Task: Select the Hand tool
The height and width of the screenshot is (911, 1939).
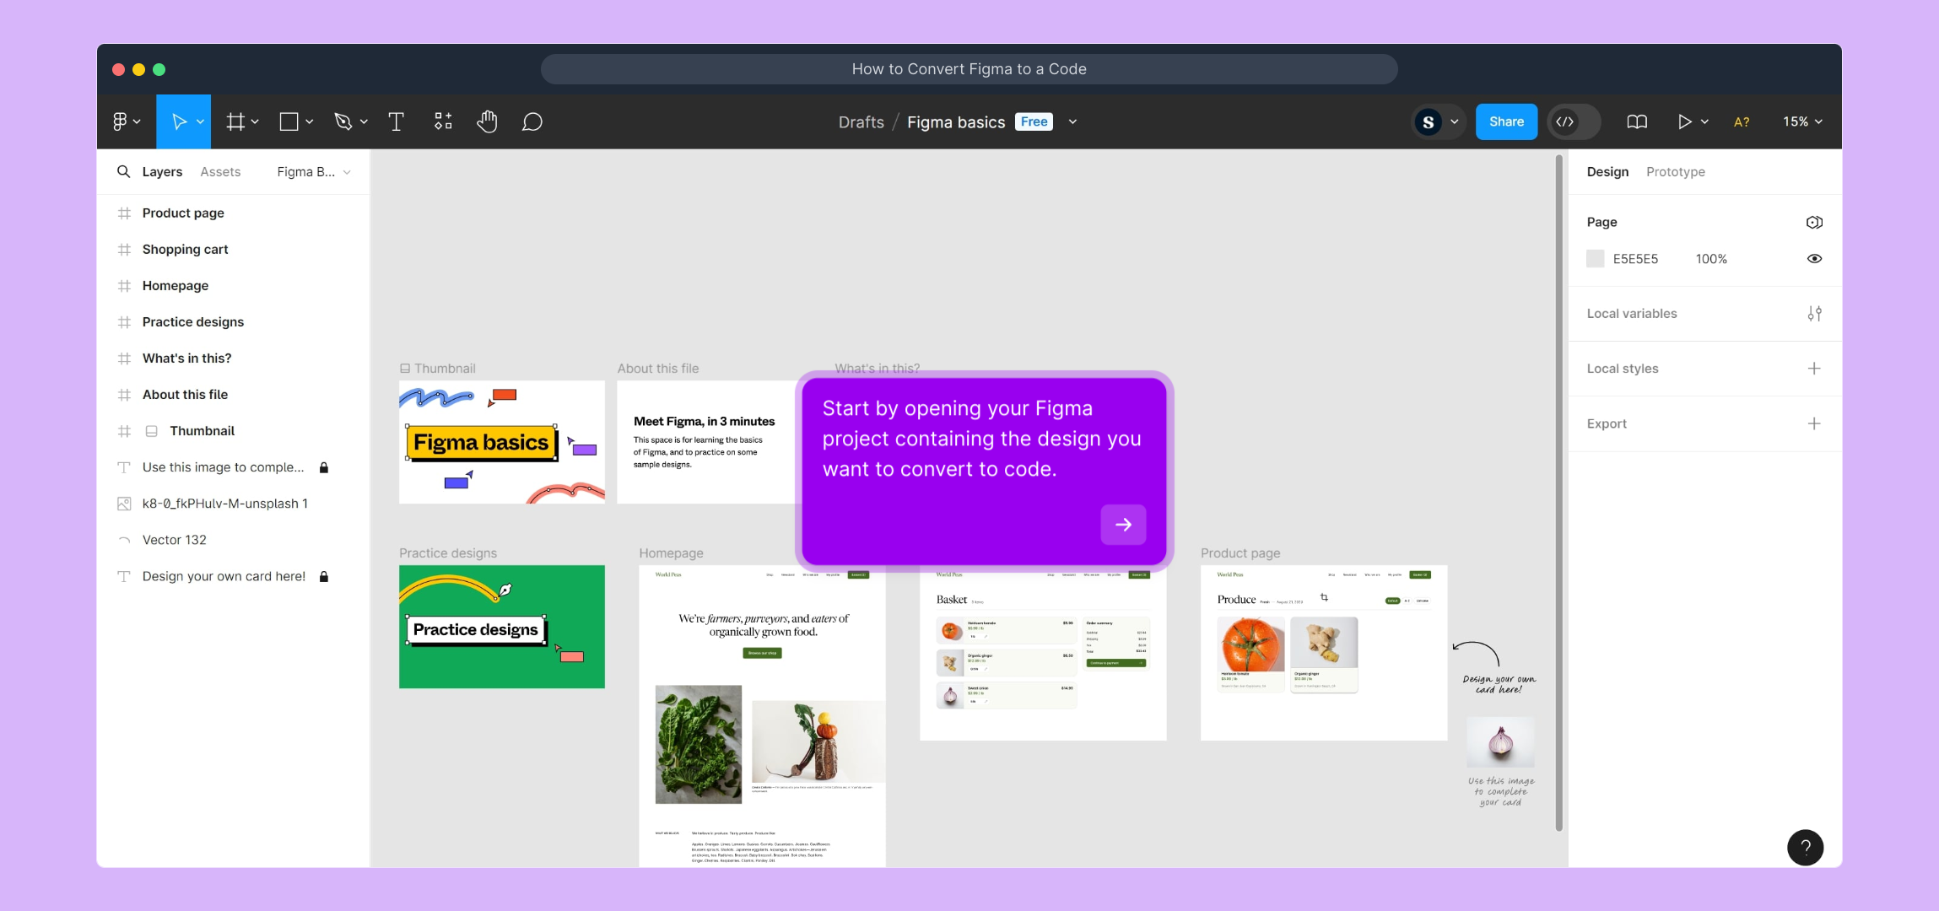Action: click(x=487, y=121)
